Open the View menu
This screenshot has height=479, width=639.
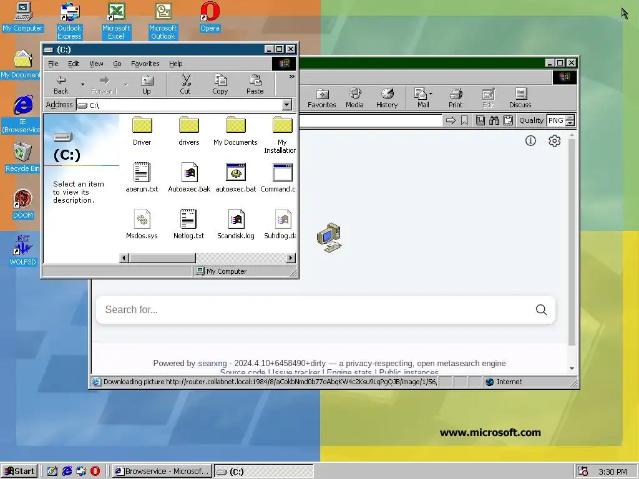tap(96, 64)
